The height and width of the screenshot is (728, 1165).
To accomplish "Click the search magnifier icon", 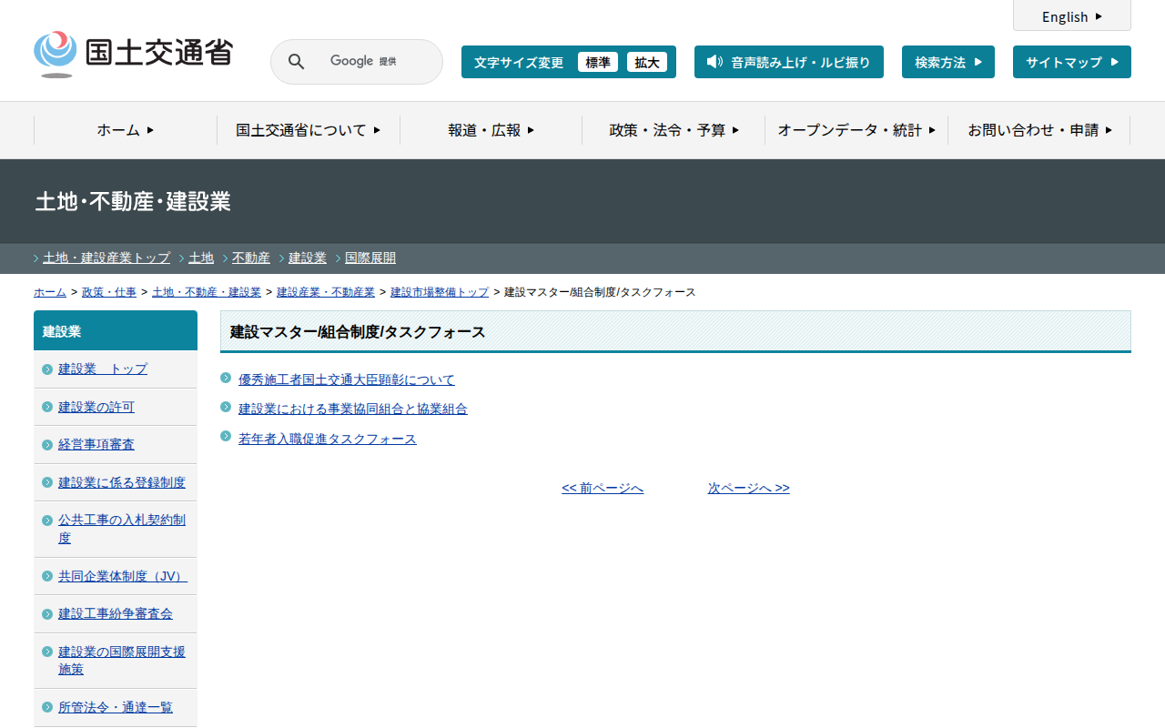I will 296,62.
